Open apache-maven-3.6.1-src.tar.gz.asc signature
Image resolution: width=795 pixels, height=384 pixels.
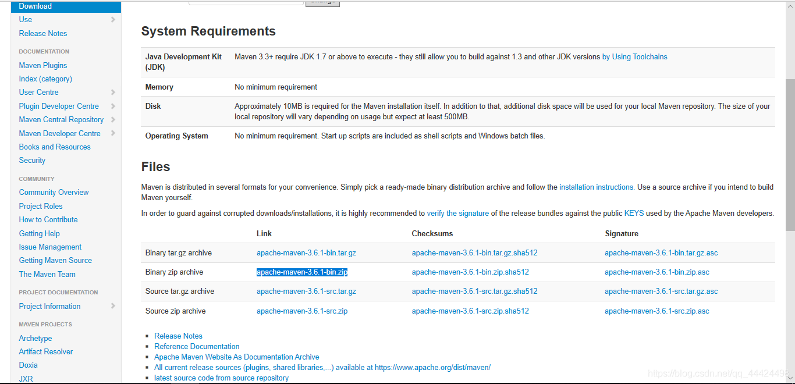pos(661,291)
